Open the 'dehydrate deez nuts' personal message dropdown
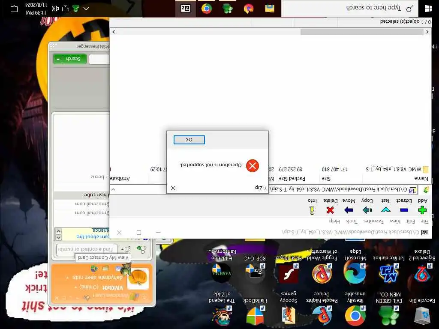 (67, 278)
